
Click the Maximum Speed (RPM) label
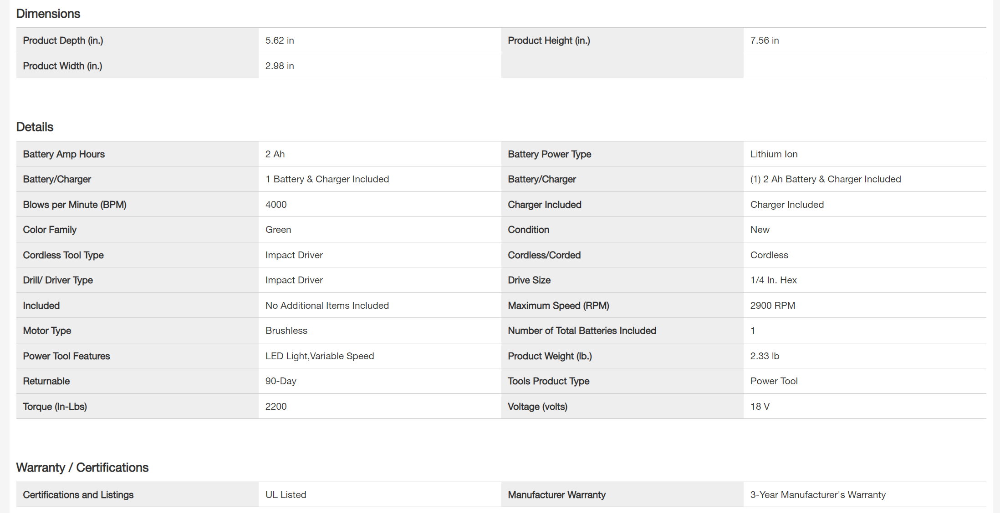(558, 306)
